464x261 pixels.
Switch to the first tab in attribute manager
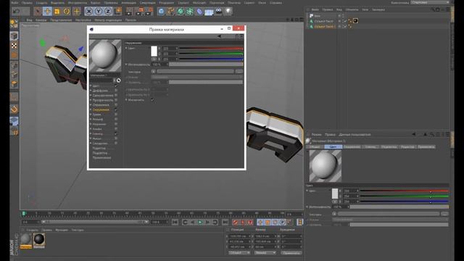pos(315,146)
